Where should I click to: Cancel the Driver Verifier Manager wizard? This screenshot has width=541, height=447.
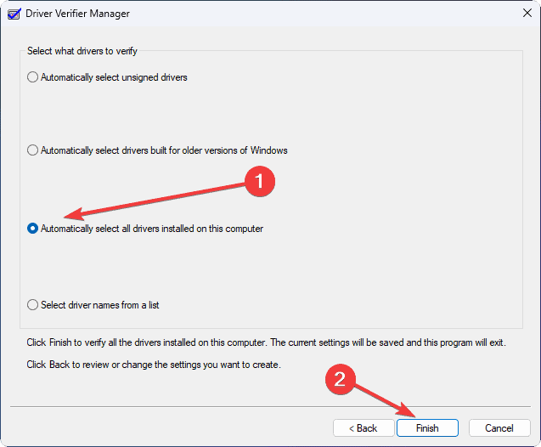point(499,428)
